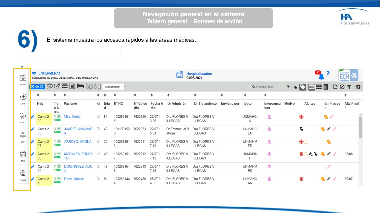Open the P. DIAG diagnostics icon
380x213 pixels.
(x=23, y=174)
